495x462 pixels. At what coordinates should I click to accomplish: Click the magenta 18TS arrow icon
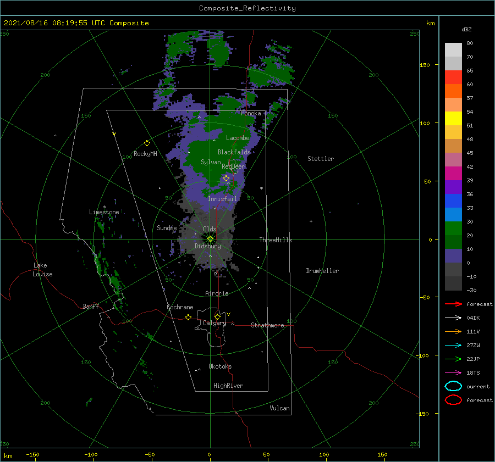(453, 373)
